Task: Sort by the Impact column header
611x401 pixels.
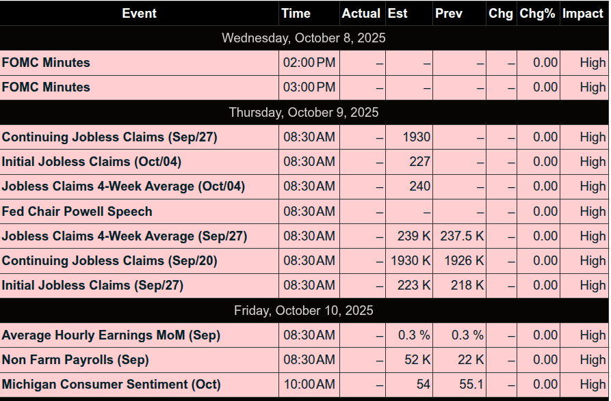Action: (x=583, y=14)
